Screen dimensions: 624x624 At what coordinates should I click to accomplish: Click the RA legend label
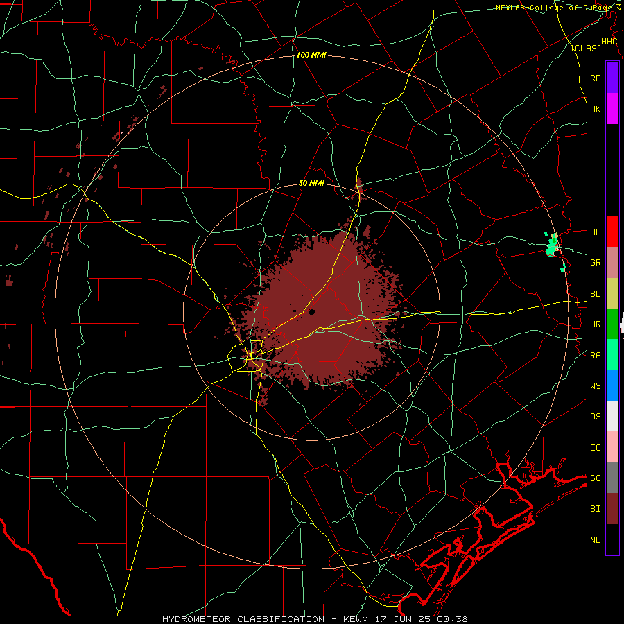pyautogui.click(x=595, y=355)
